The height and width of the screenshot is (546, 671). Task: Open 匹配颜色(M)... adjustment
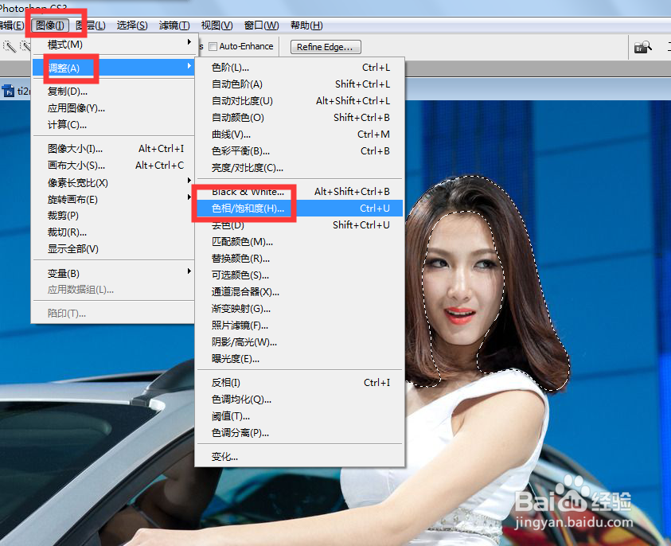(x=299, y=241)
